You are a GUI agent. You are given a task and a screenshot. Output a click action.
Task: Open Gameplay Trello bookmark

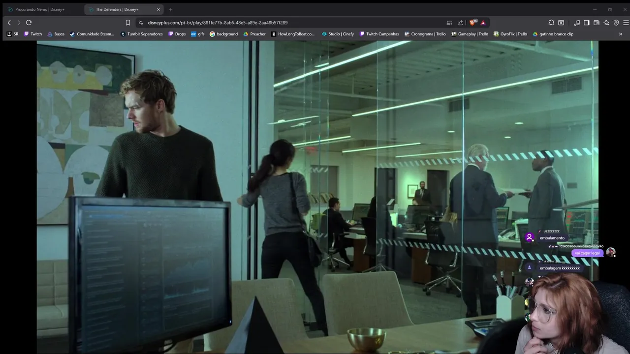(x=470, y=34)
